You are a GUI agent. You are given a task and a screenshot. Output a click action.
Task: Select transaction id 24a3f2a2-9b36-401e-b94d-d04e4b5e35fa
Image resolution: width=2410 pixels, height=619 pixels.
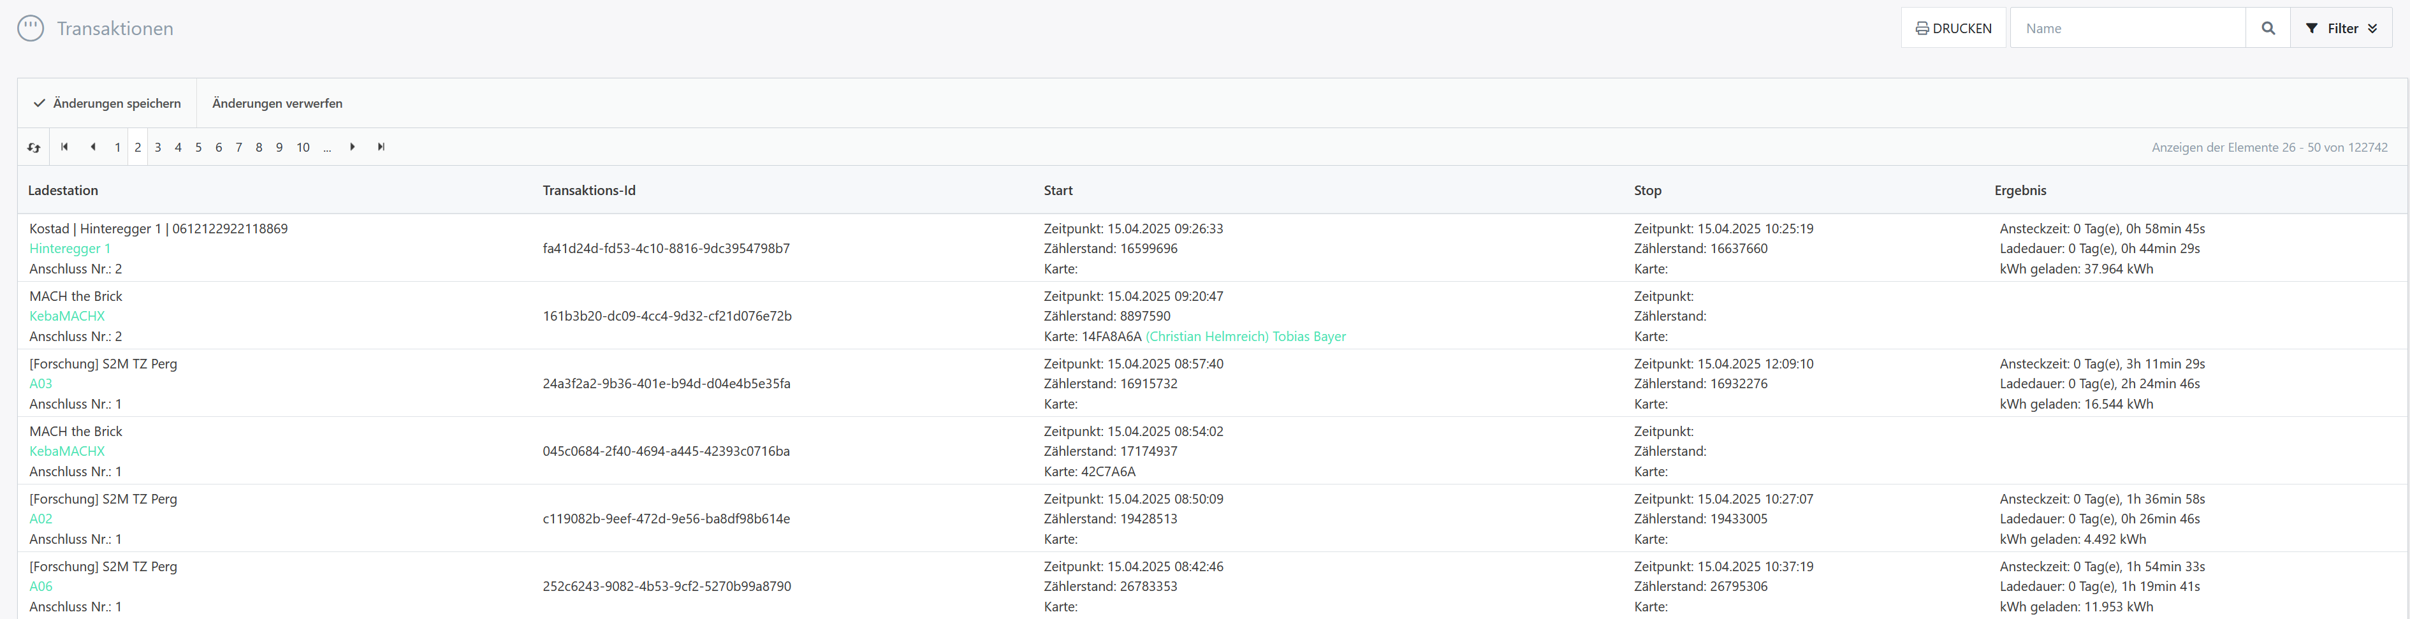666,383
